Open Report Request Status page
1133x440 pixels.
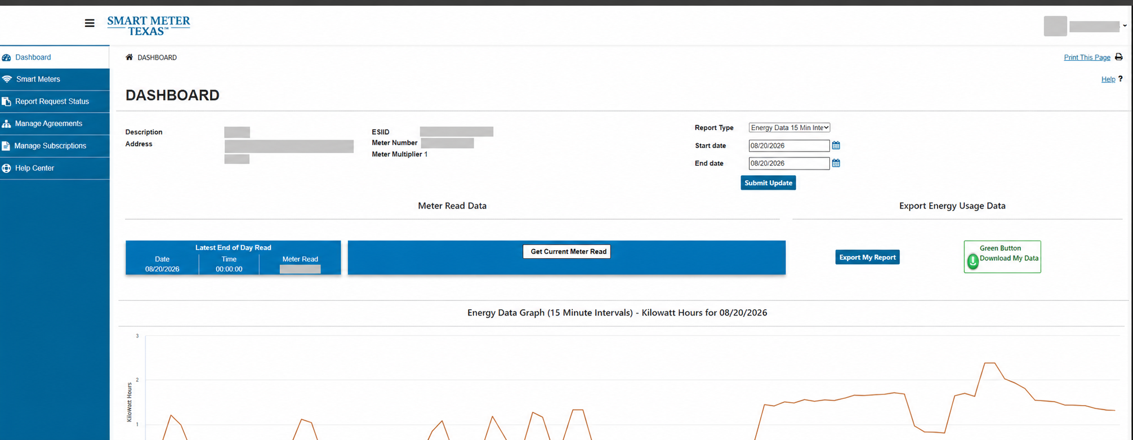tap(55, 101)
